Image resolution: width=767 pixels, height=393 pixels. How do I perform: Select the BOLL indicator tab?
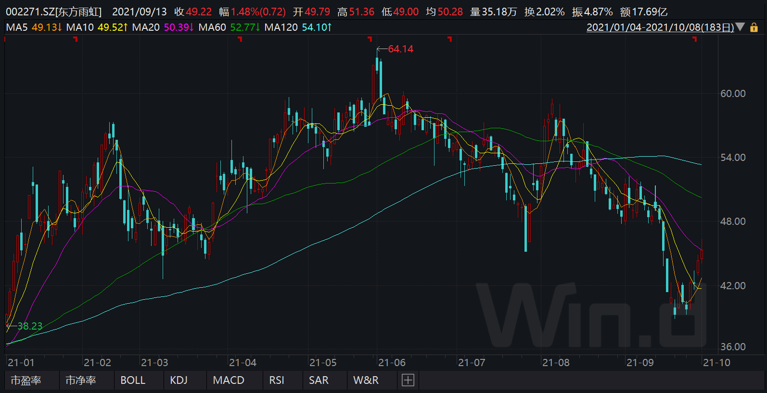133,380
